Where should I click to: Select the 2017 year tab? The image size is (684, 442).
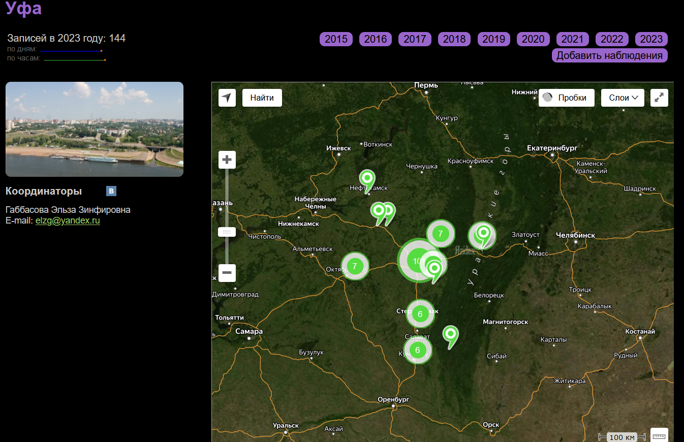click(415, 39)
